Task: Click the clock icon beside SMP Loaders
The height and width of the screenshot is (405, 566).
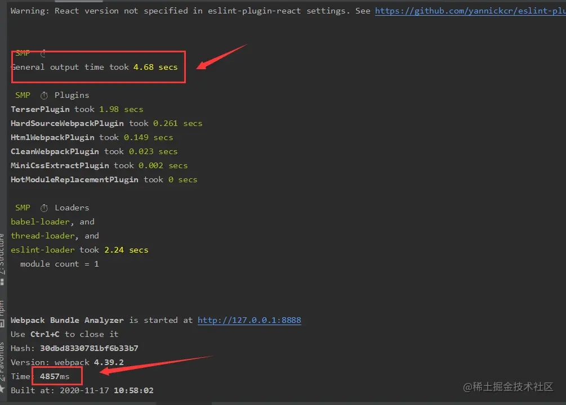Action: point(44,208)
